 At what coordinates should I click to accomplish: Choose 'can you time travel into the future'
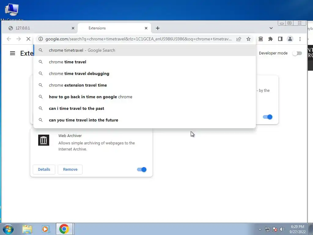click(145, 120)
